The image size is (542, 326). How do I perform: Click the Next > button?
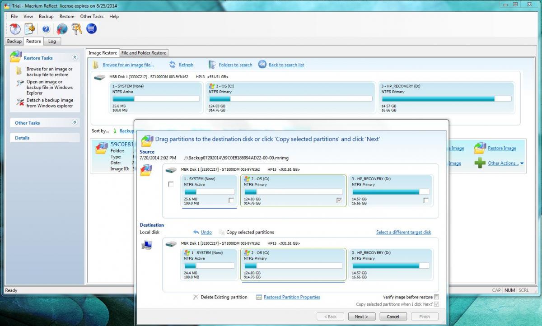361,317
